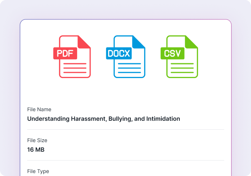Click the red PDF file icon
The width and height of the screenshot is (251, 176).
(x=75, y=57)
